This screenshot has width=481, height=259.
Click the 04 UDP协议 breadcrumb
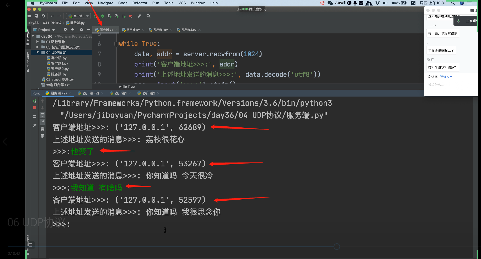[x=52, y=23]
